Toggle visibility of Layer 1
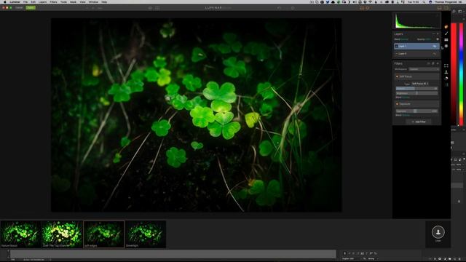This screenshot has height=262, width=466. pos(396,46)
